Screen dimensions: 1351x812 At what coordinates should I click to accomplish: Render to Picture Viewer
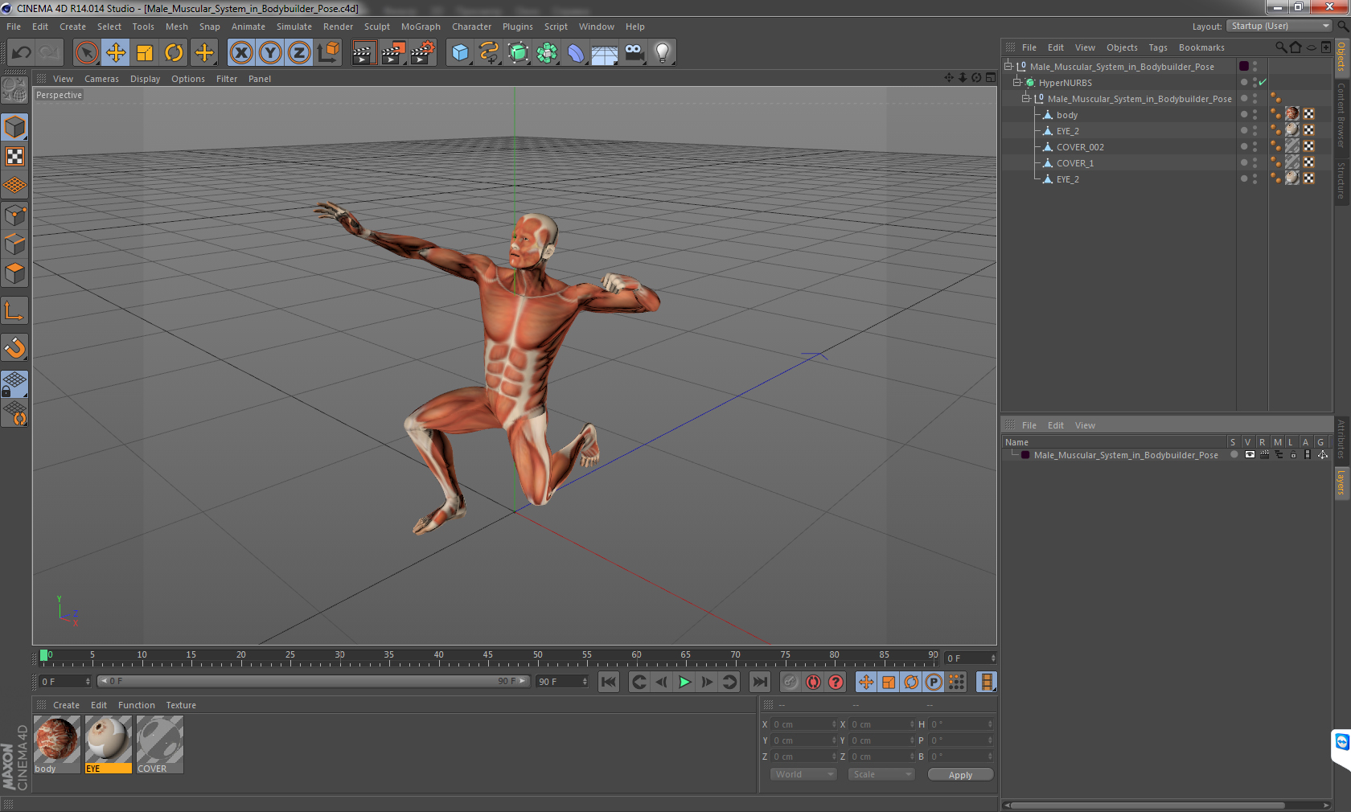[x=393, y=53]
